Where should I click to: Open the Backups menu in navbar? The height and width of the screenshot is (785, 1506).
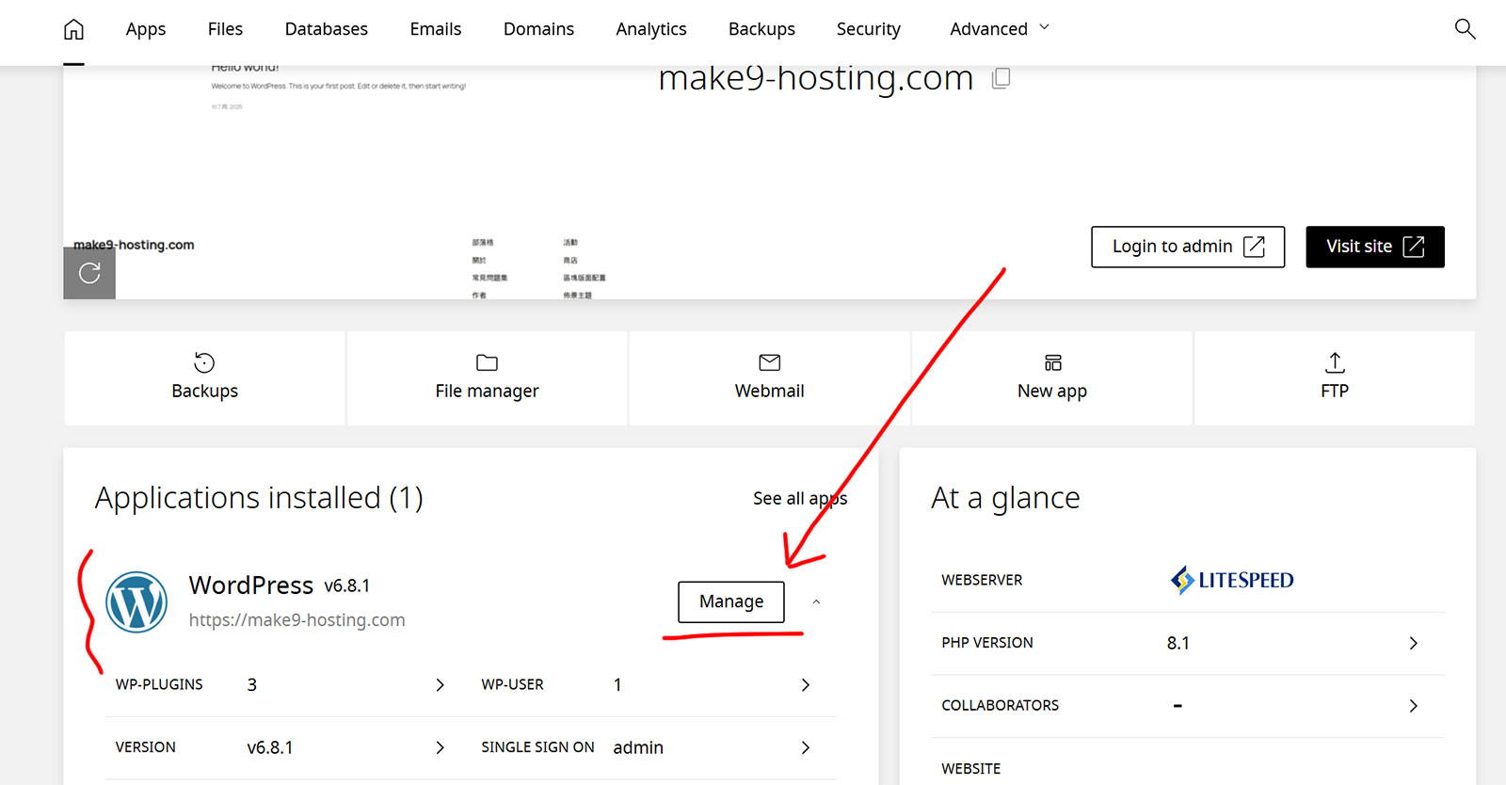point(761,29)
